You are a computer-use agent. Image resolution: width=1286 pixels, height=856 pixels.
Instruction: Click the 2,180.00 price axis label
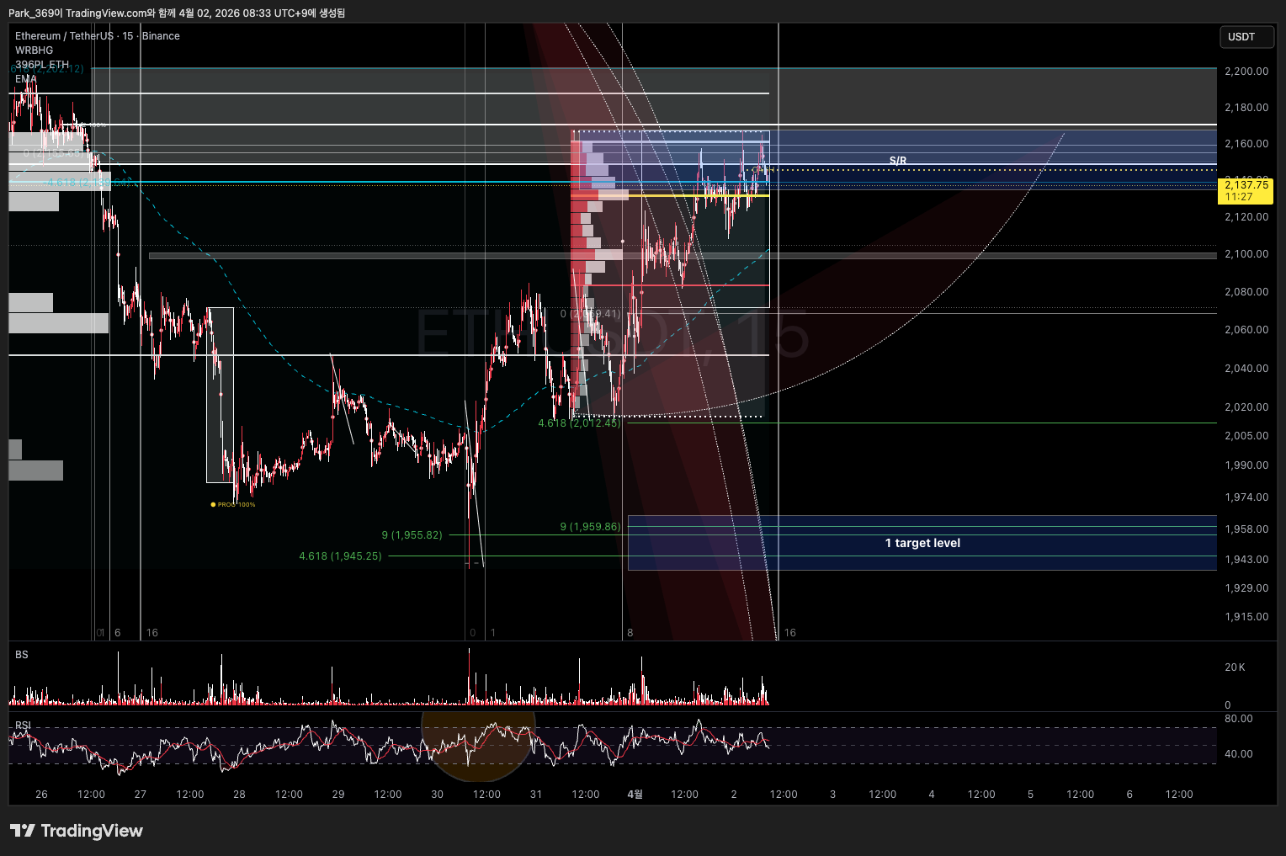(x=1246, y=108)
